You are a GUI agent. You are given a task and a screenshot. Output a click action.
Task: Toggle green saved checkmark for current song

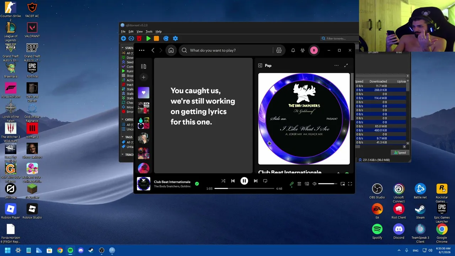point(197,184)
